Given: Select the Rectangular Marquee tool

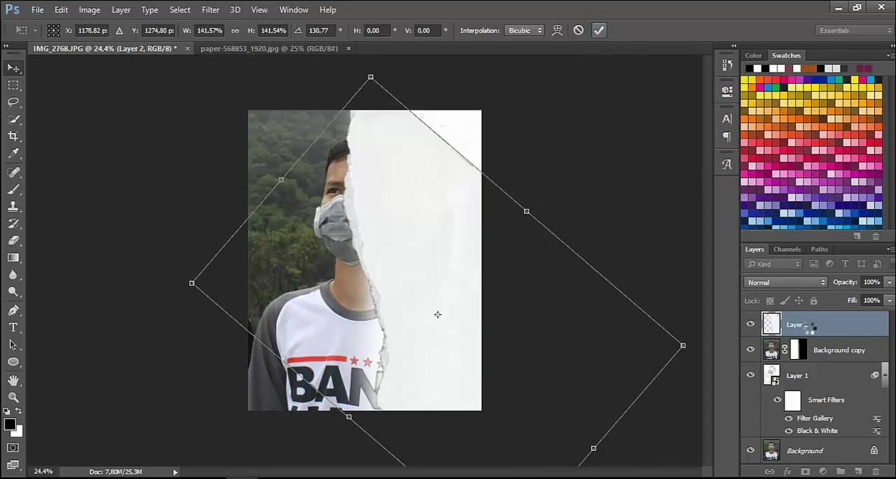Looking at the screenshot, I should tap(13, 85).
